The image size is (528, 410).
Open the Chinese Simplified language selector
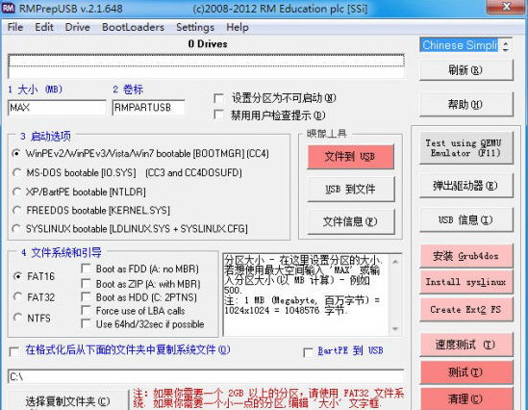460,45
